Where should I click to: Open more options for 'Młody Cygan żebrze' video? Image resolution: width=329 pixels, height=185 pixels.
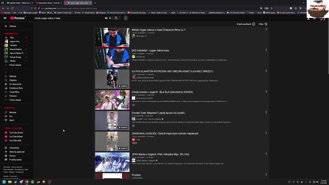266,29
